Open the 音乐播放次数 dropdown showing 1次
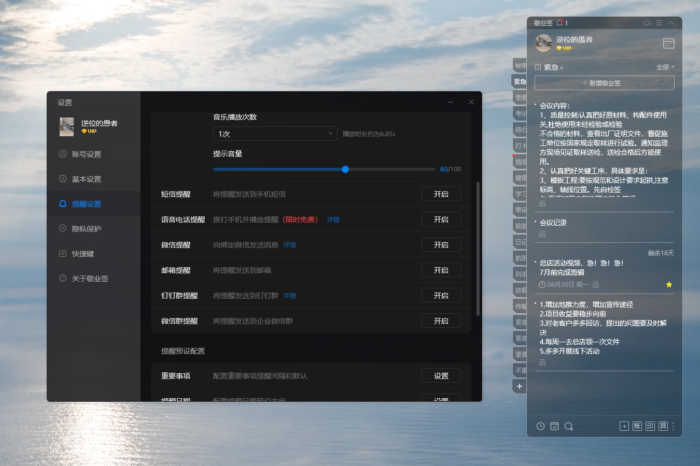 click(x=275, y=134)
